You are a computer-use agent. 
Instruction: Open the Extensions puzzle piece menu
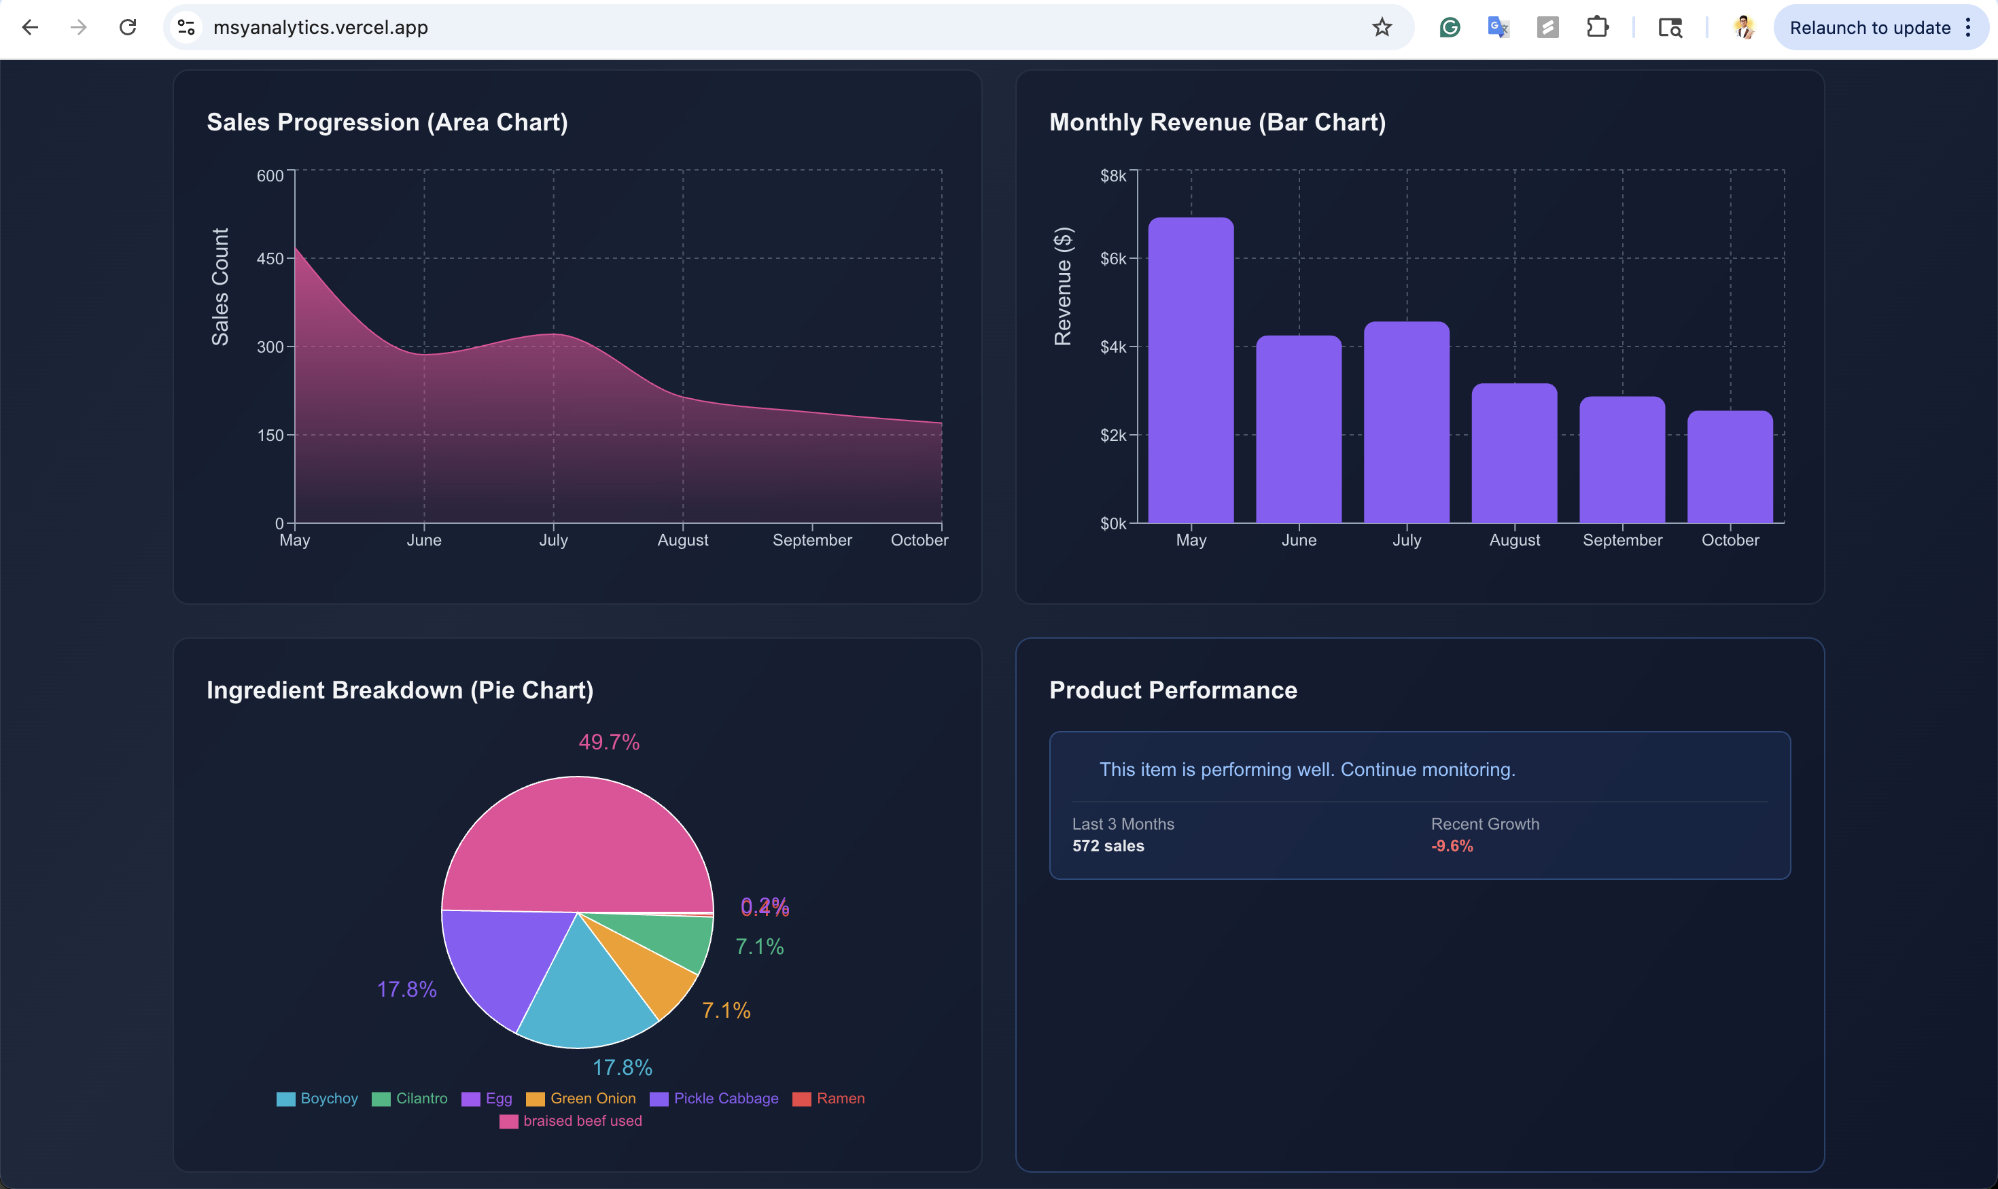pyautogui.click(x=1597, y=27)
